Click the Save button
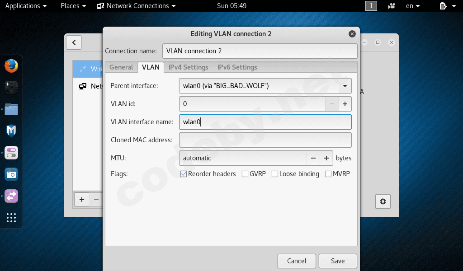 pyautogui.click(x=338, y=261)
